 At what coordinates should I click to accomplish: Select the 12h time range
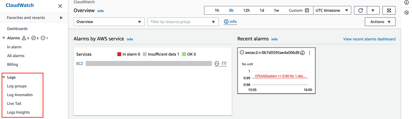point(246,10)
